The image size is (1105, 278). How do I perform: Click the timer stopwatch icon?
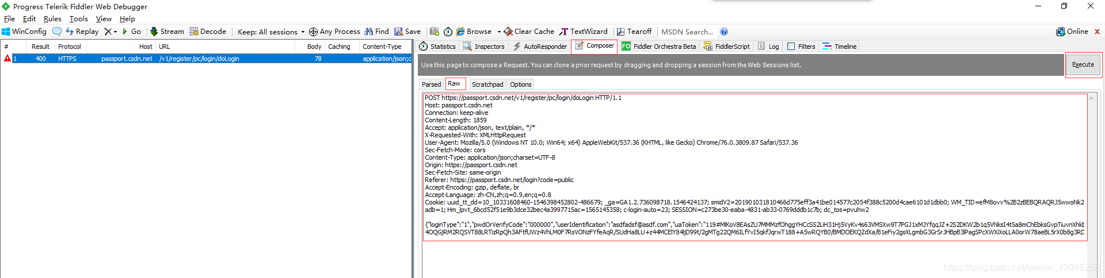448,32
